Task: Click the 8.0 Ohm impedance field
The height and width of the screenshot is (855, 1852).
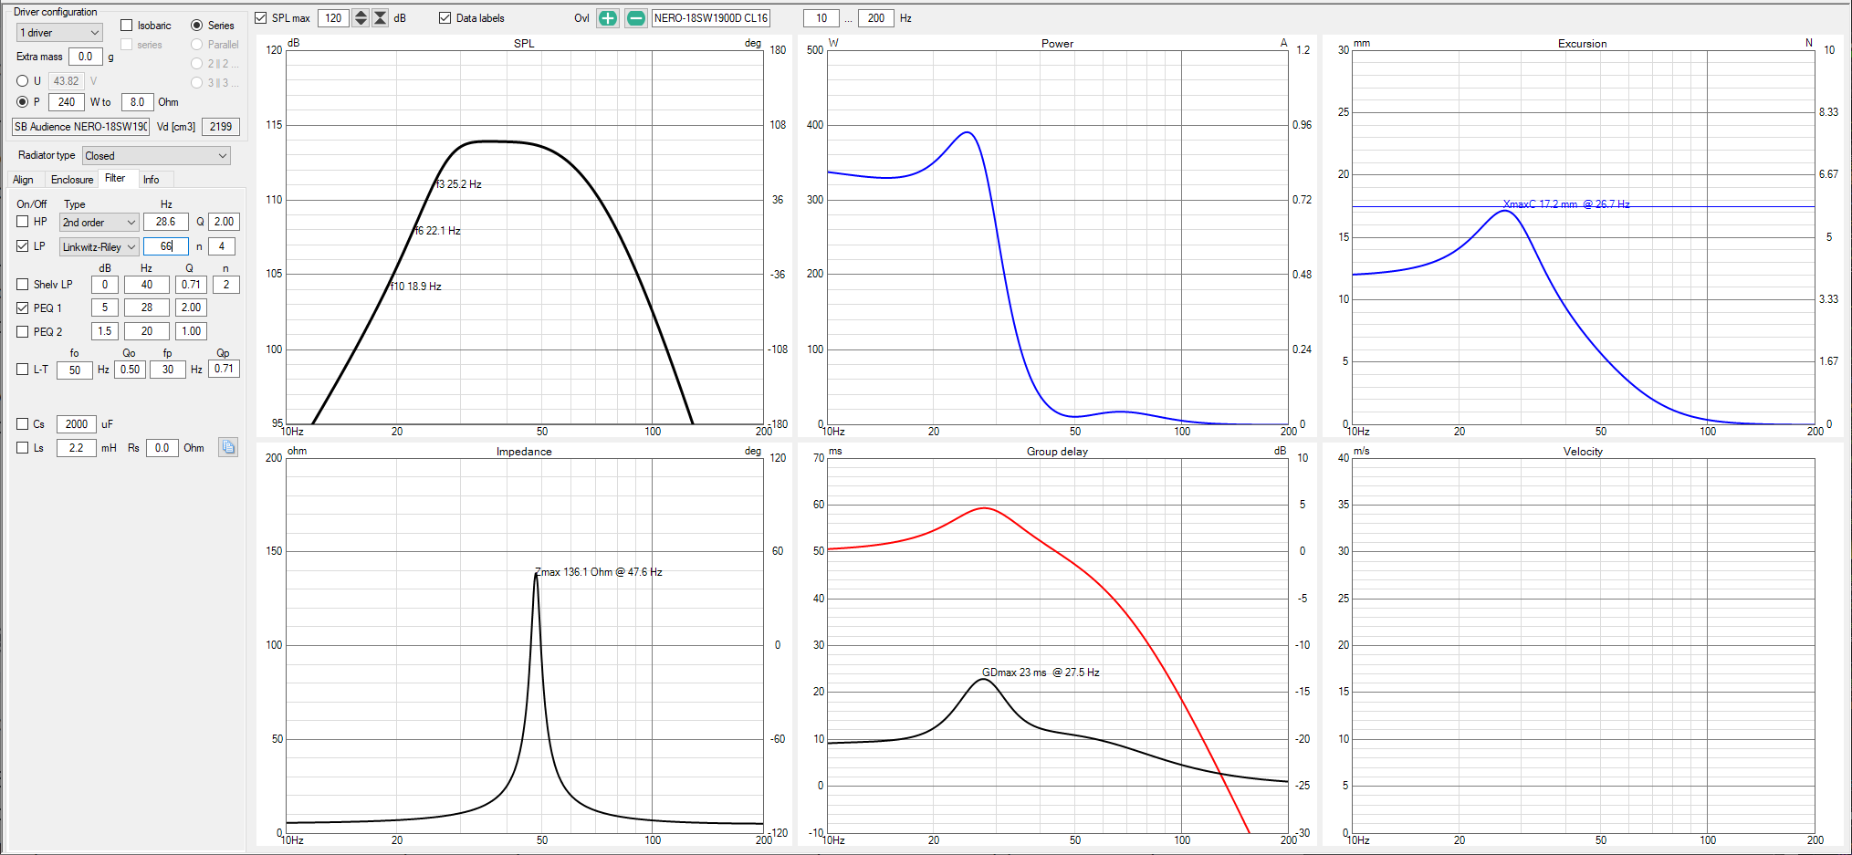Action: [x=138, y=102]
